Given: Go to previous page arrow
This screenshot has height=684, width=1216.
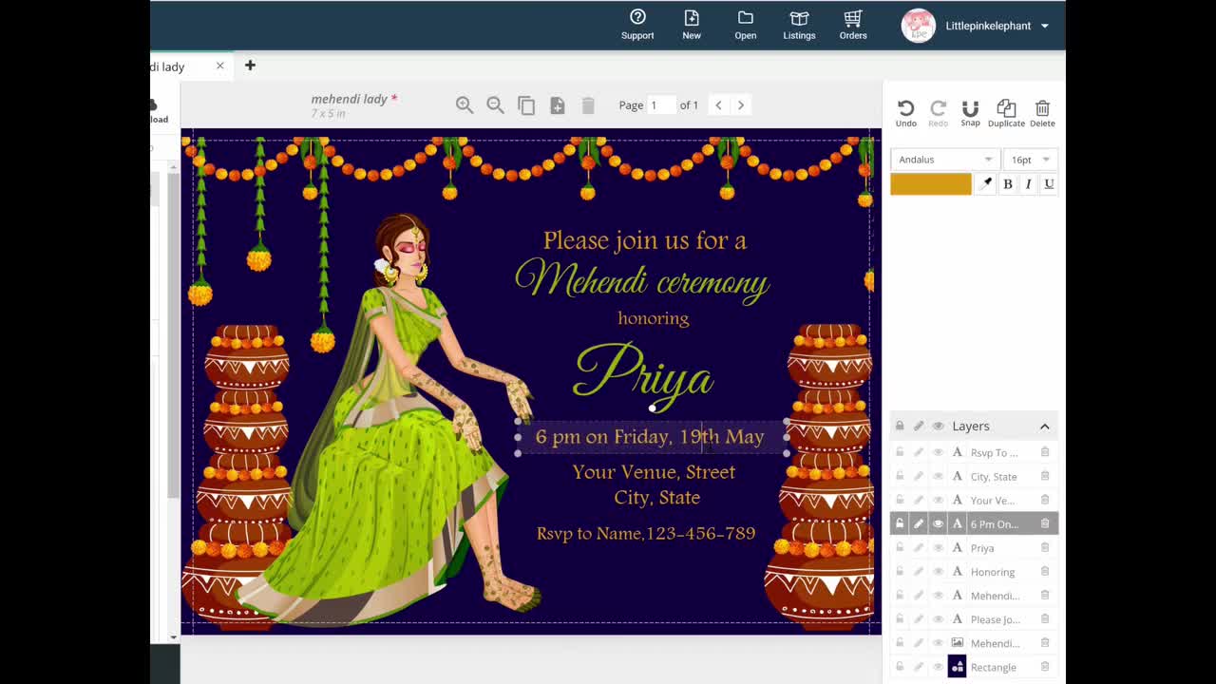Looking at the screenshot, I should click(718, 104).
